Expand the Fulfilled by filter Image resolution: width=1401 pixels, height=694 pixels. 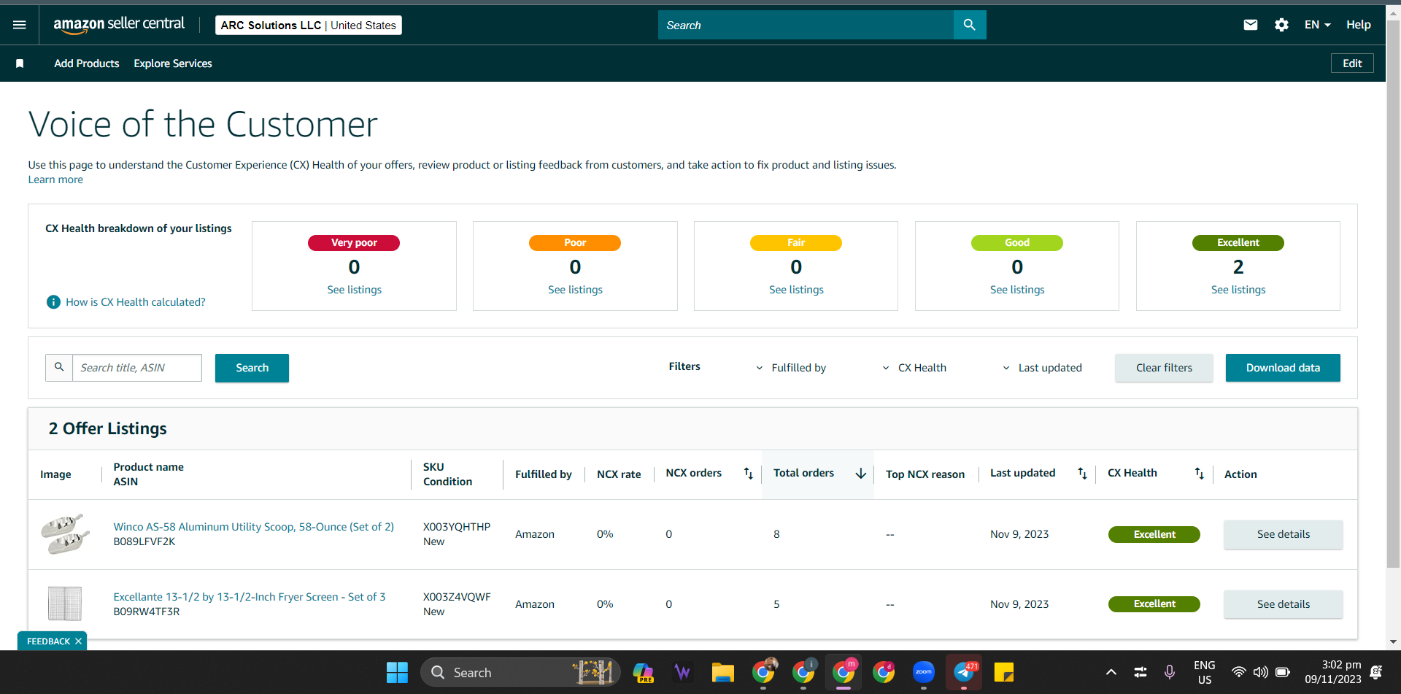pos(791,368)
